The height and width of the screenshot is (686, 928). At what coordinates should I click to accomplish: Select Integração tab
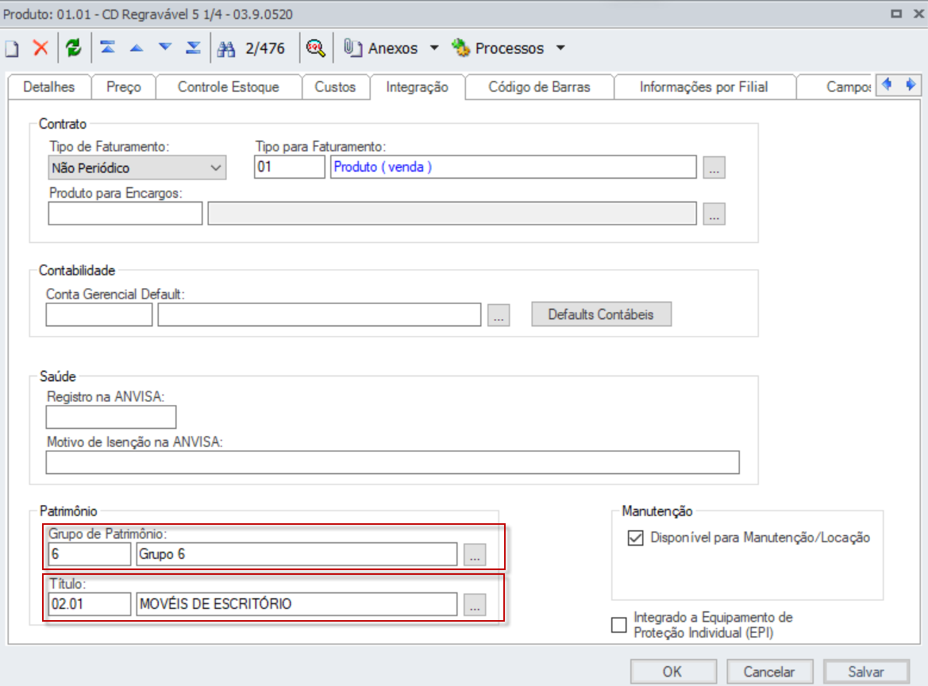418,87
